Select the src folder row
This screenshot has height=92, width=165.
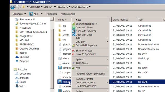[64, 40]
